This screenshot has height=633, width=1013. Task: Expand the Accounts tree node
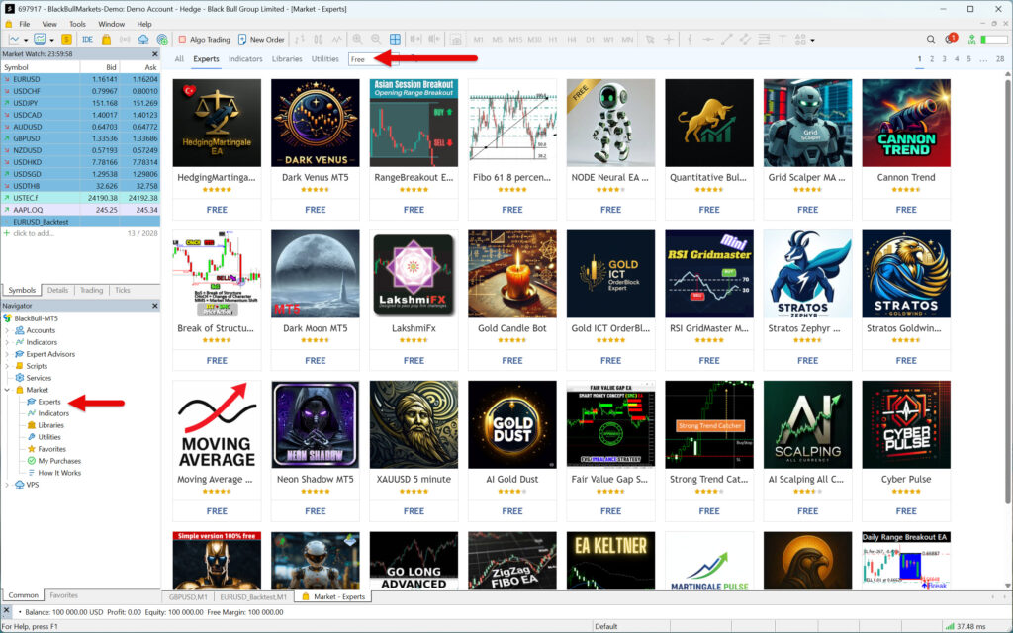tap(8, 330)
